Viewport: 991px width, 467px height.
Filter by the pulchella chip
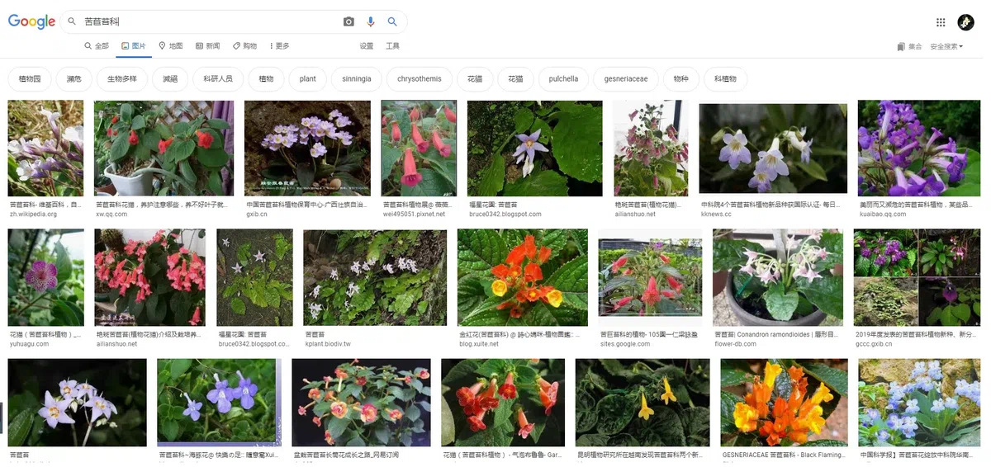point(563,79)
